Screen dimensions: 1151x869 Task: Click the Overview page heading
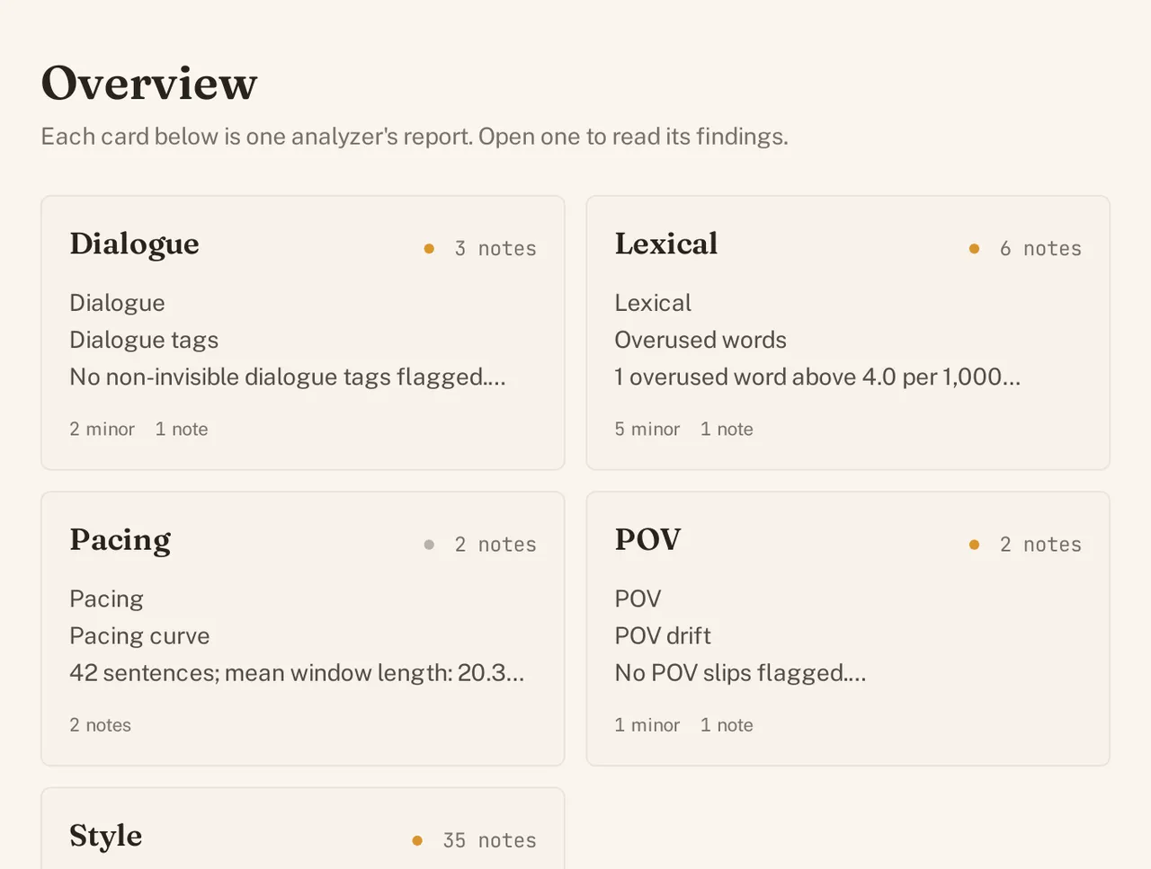click(x=149, y=84)
